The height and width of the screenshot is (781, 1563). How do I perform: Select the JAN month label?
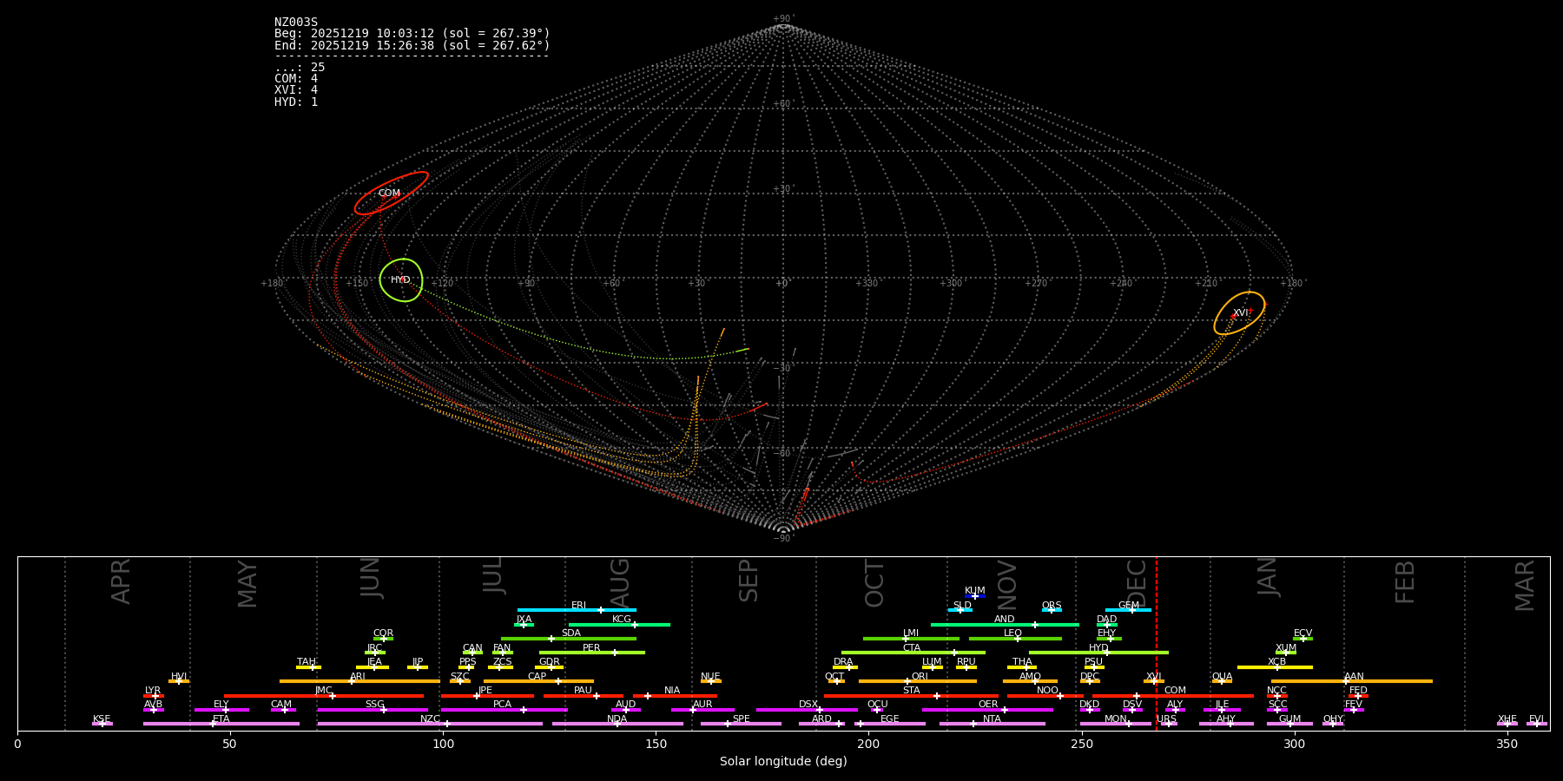click(1267, 577)
